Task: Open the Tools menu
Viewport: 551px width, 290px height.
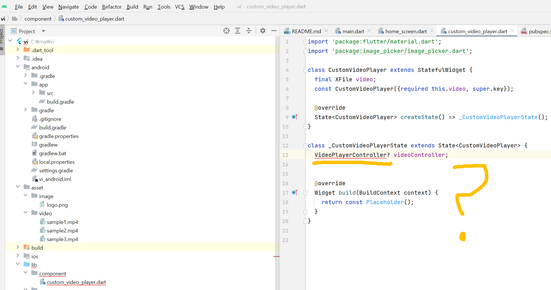Action: [x=164, y=7]
